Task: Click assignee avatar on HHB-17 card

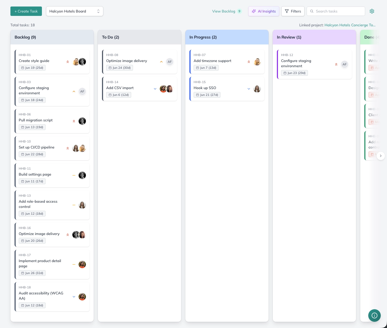Action: [82, 264]
